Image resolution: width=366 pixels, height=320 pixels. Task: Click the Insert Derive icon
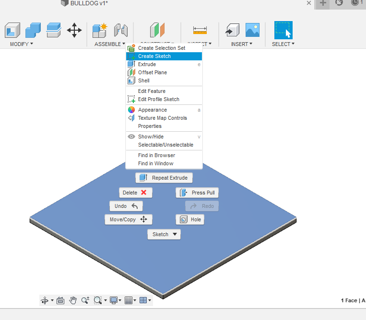[x=232, y=30]
